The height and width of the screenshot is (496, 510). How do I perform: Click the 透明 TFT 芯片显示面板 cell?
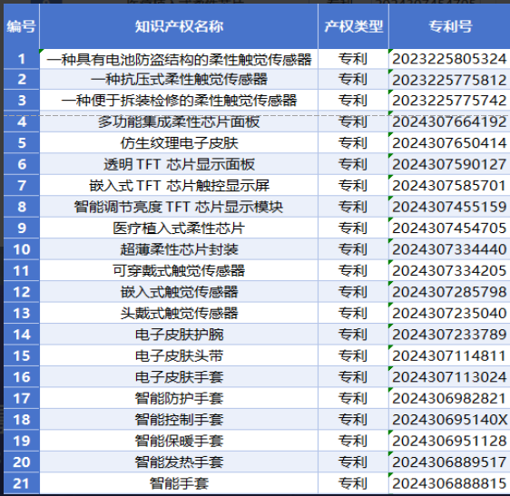point(179,164)
